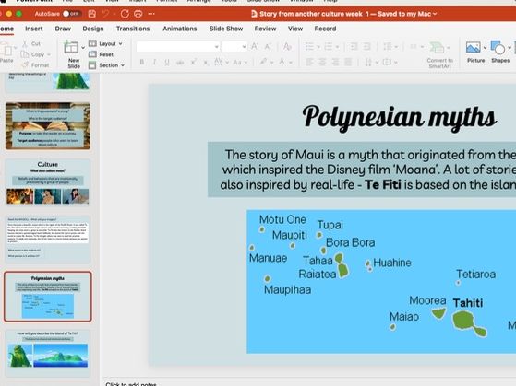Open the document title save-location dropdown
516x386 pixels.
(435, 14)
